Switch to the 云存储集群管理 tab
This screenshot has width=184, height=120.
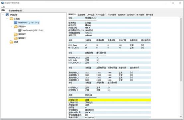click(15, 10)
